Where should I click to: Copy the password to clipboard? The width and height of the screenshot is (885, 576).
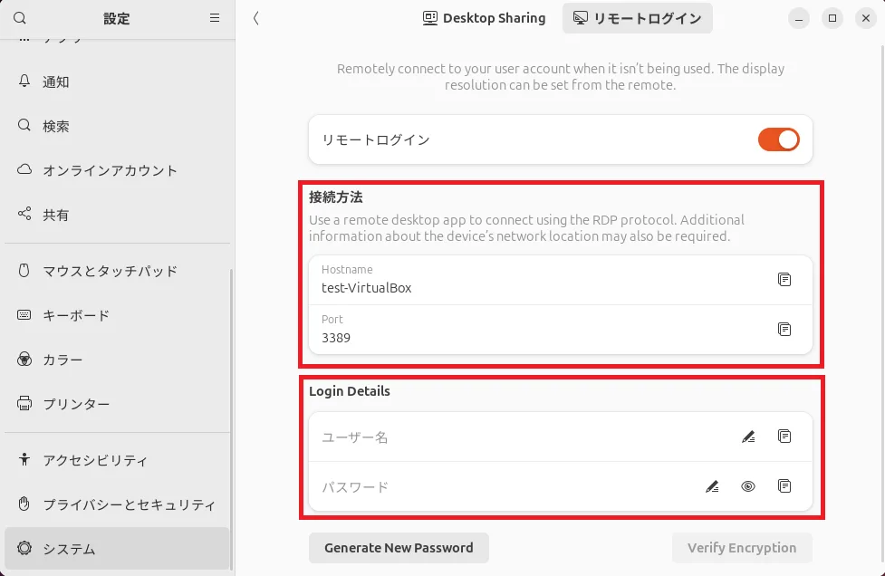point(784,486)
